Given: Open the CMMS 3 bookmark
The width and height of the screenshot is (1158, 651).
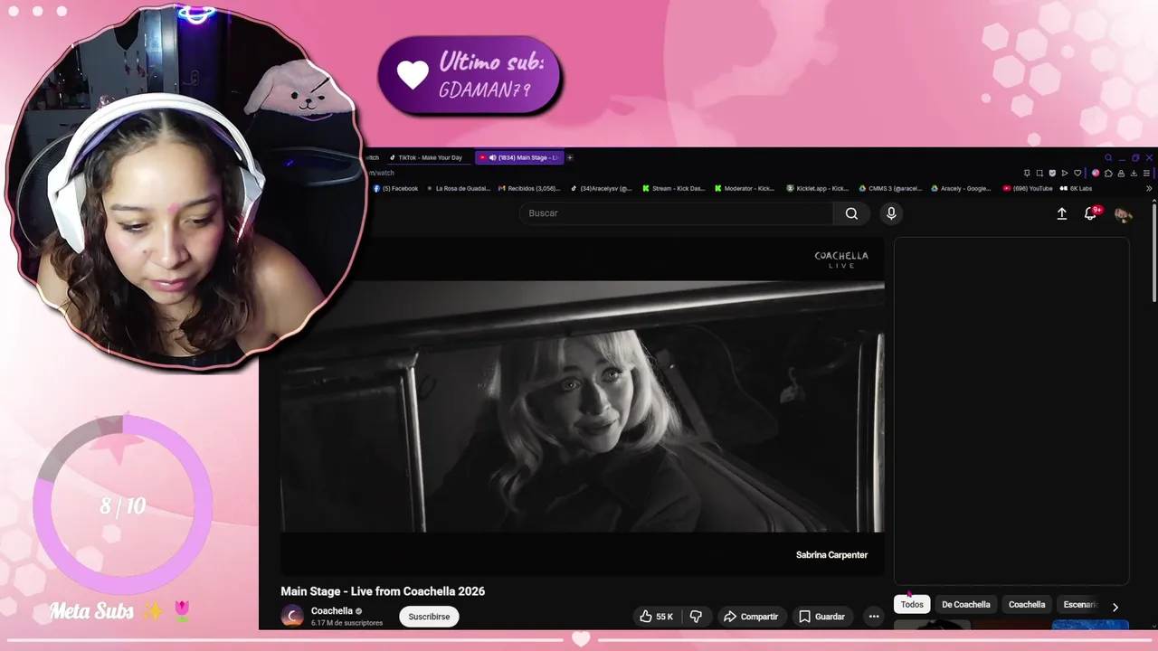Looking at the screenshot, I should [x=890, y=189].
